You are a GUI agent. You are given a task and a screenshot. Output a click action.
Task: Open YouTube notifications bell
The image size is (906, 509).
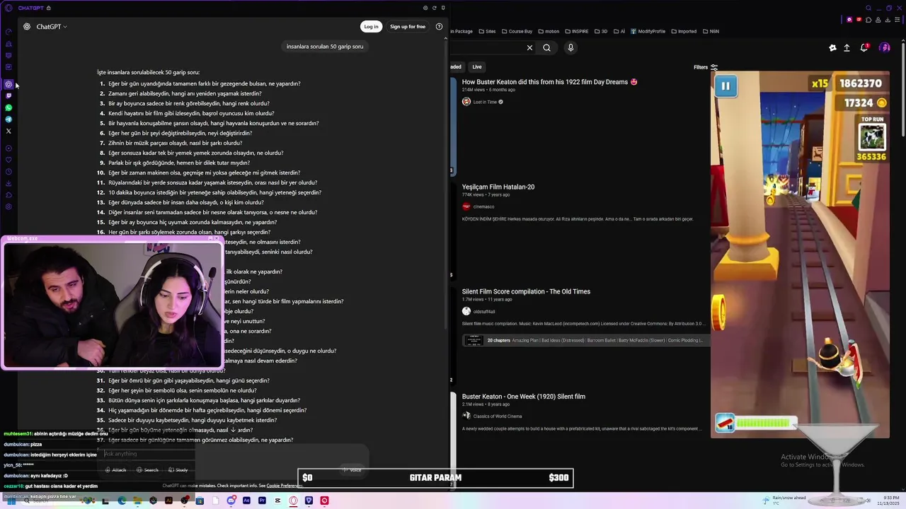pyautogui.click(x=864, y=48)
